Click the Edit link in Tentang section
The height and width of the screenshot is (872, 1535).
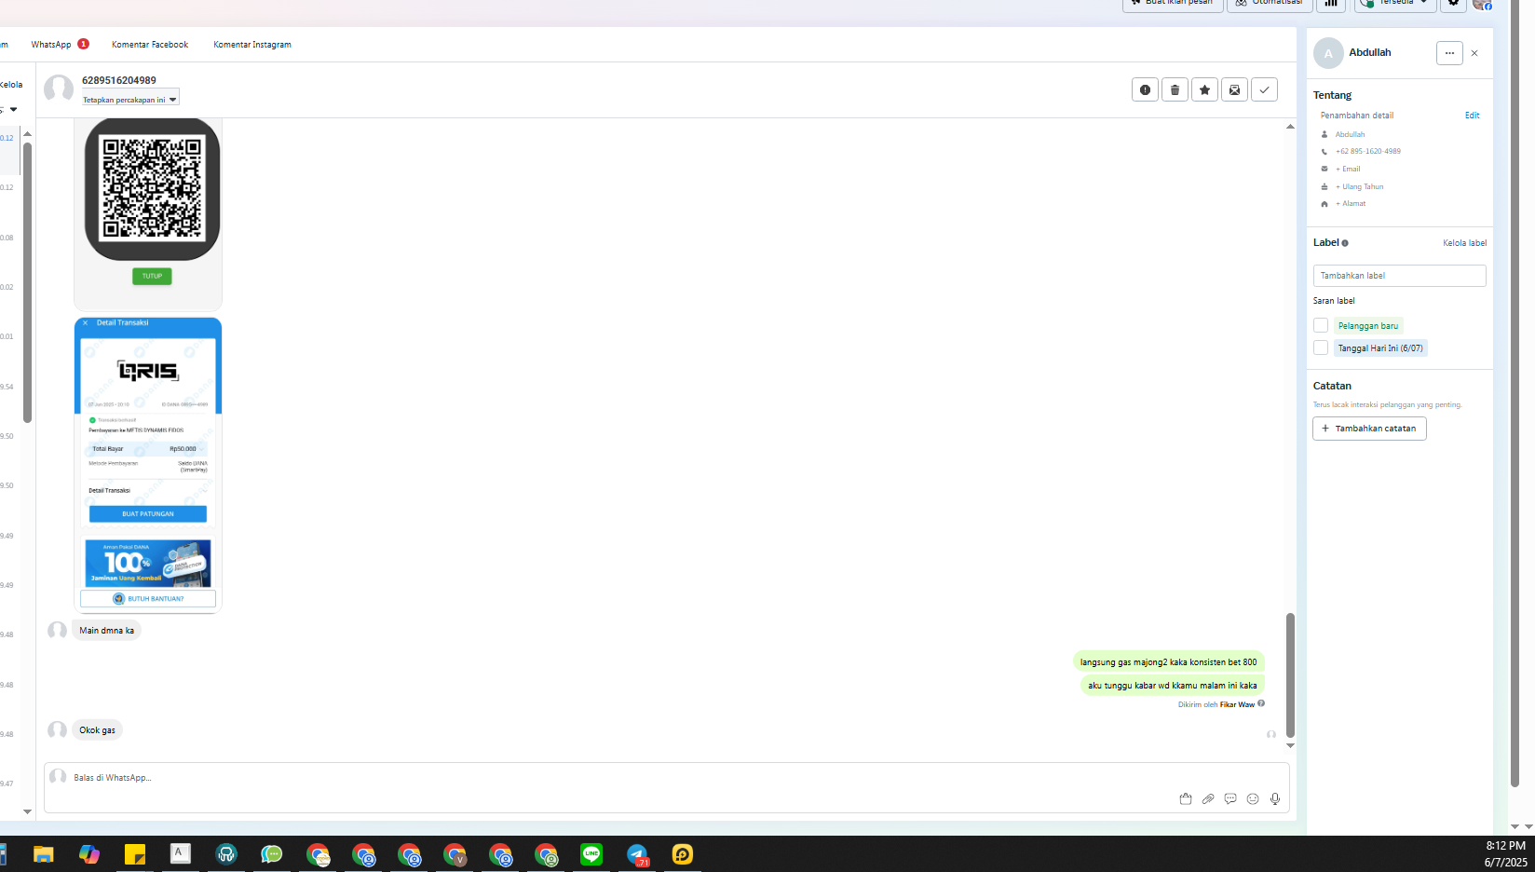point(1472,116)
